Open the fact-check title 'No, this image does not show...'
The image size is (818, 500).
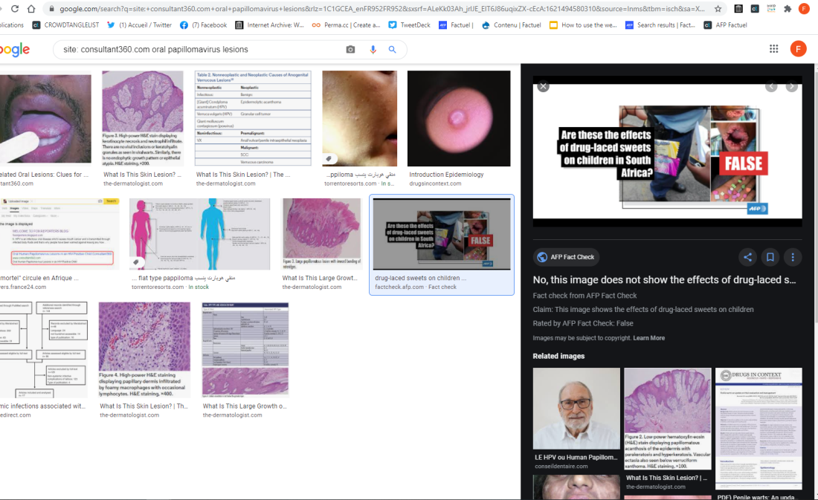[664, 280]
